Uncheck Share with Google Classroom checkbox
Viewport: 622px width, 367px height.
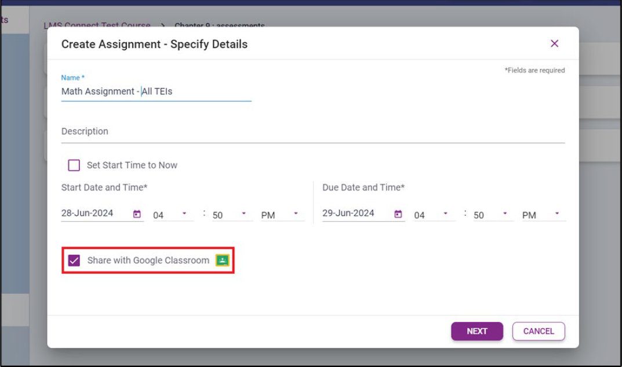[x=74, y=260]
